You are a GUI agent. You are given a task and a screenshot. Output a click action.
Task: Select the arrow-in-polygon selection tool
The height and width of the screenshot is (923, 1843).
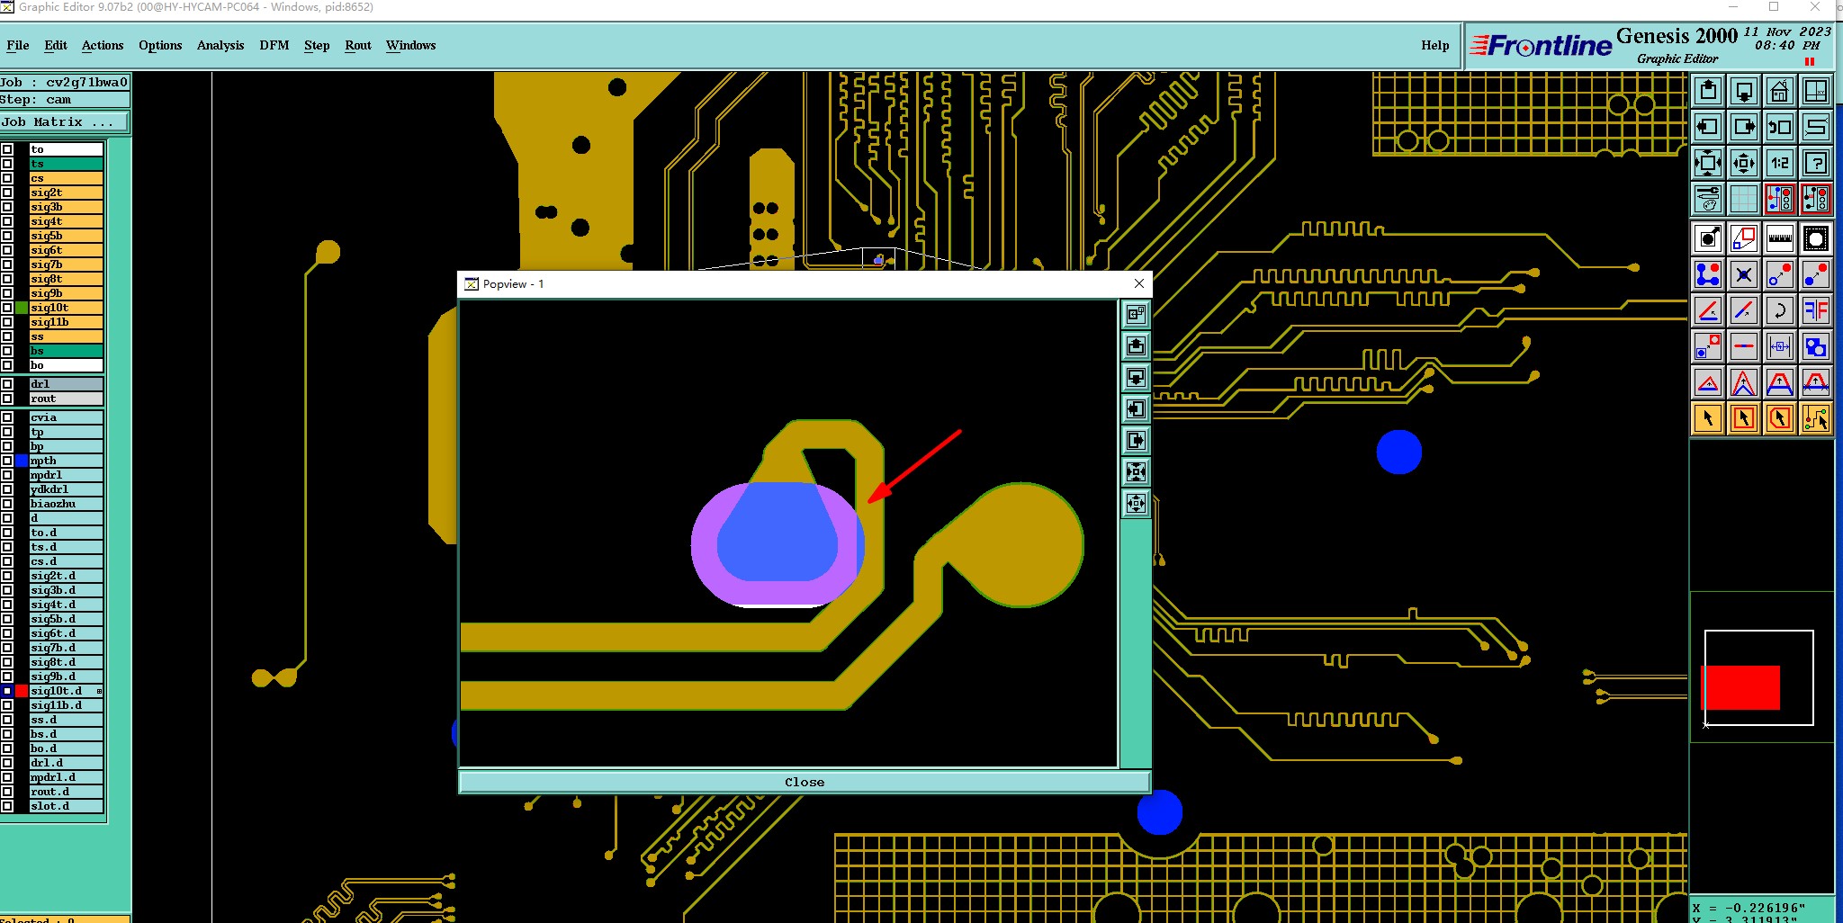coord(1780,418)
